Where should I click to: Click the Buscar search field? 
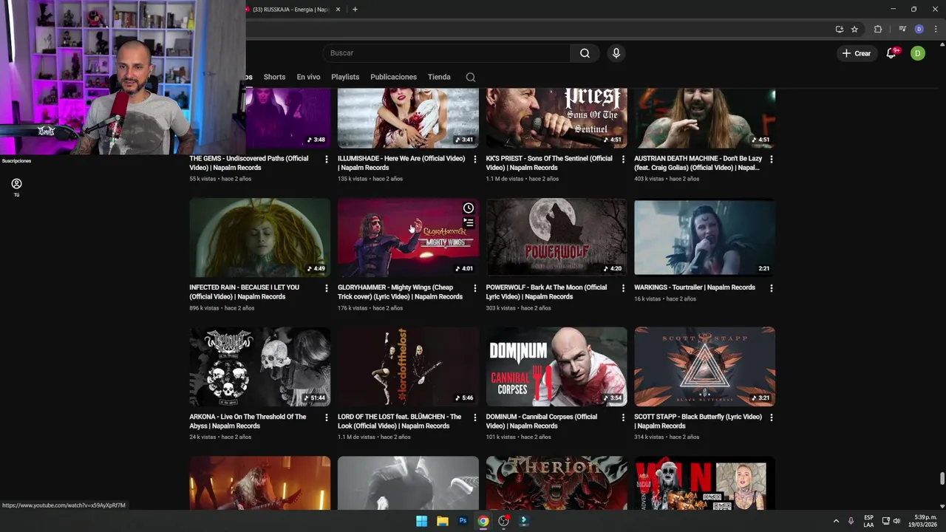pos(446,53)
